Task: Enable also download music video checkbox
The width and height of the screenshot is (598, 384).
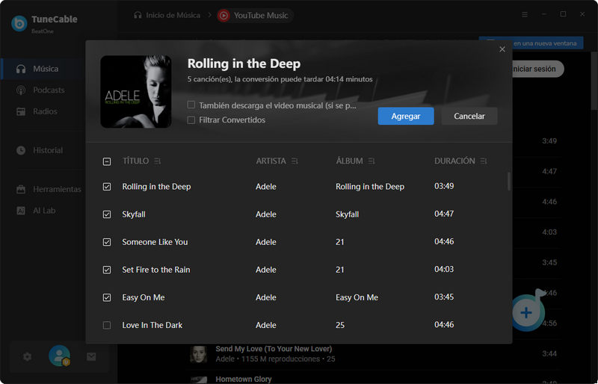Action: coord(191,105)
